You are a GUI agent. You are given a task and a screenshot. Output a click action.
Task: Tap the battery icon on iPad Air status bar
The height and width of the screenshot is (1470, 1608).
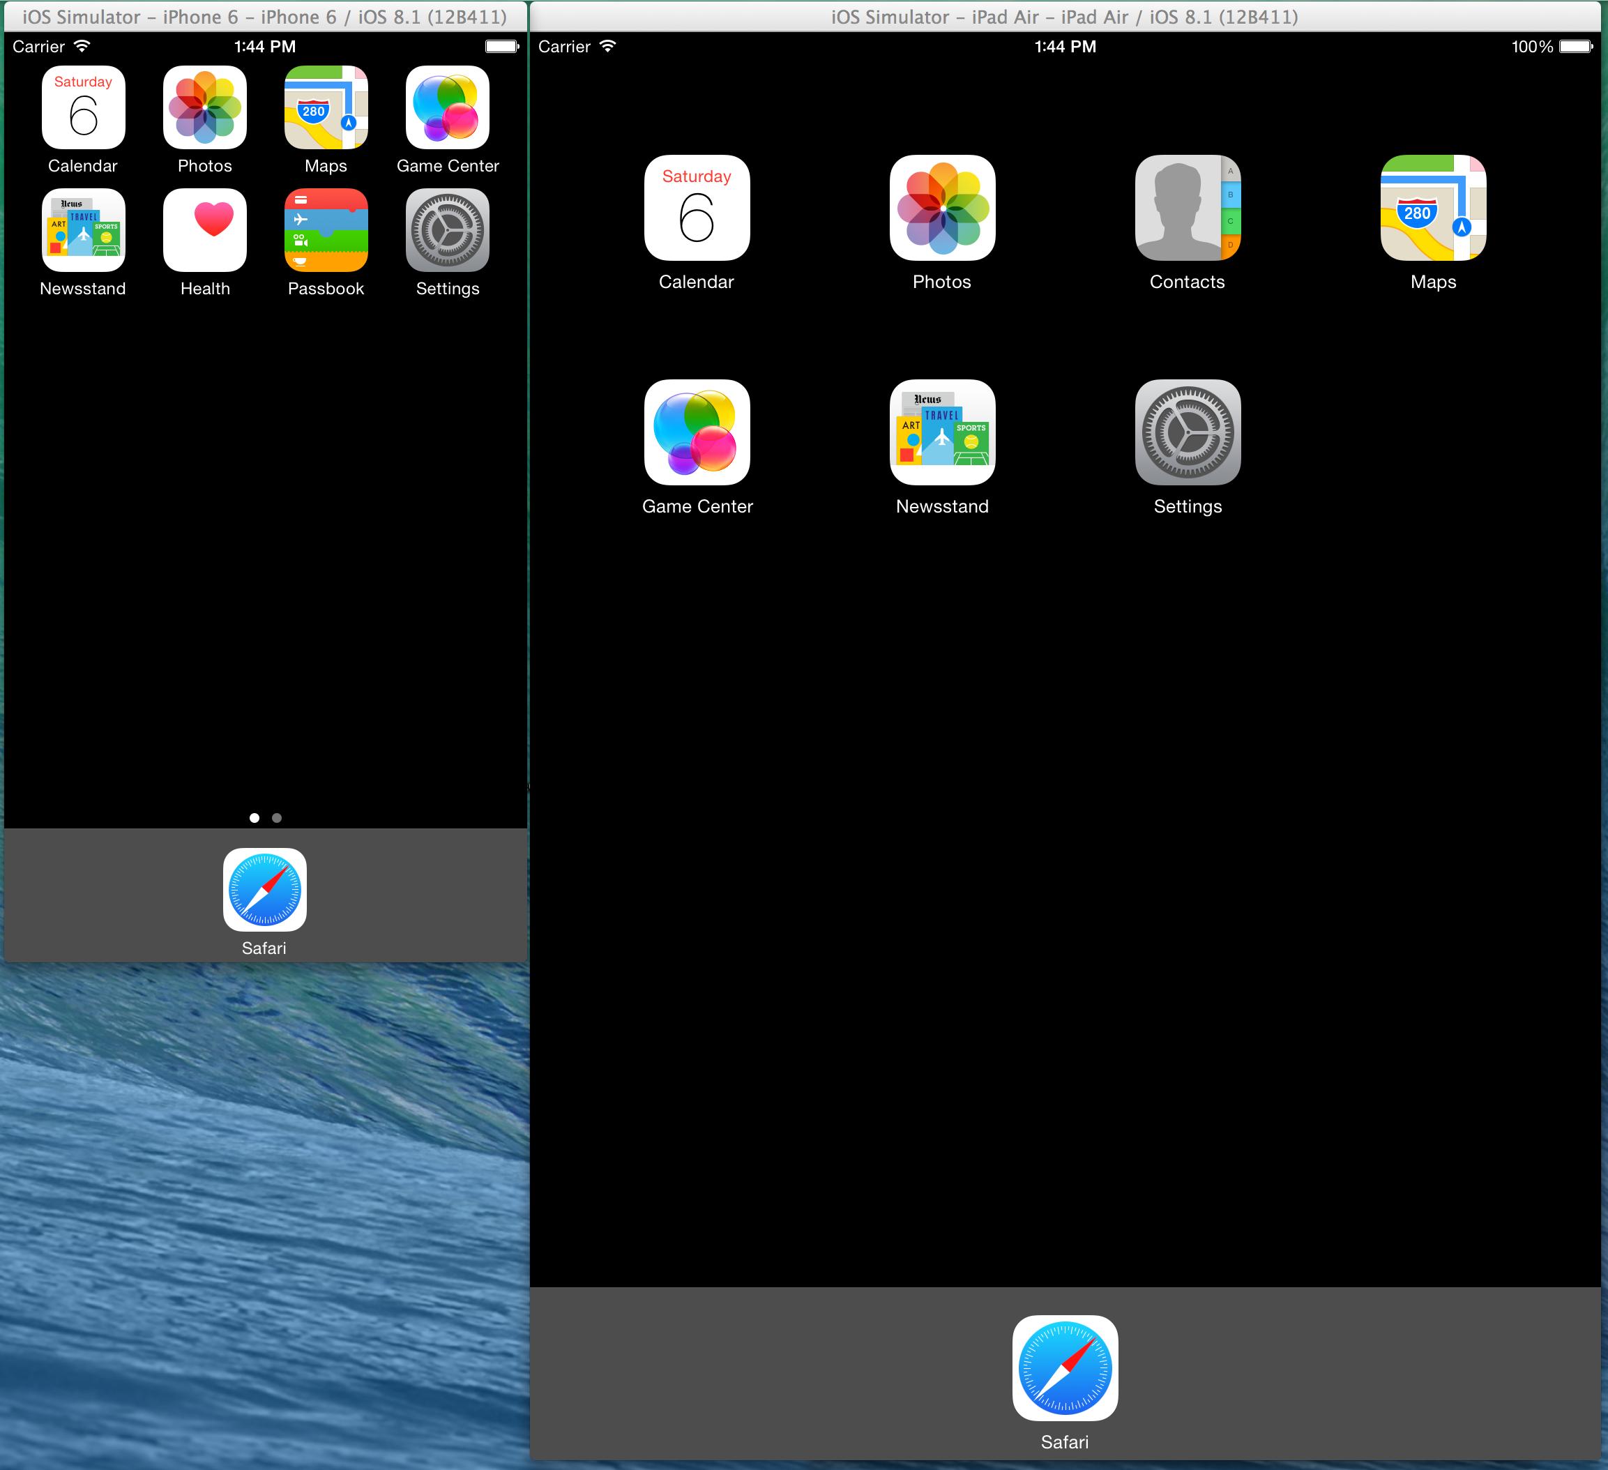coord(1577,46)
